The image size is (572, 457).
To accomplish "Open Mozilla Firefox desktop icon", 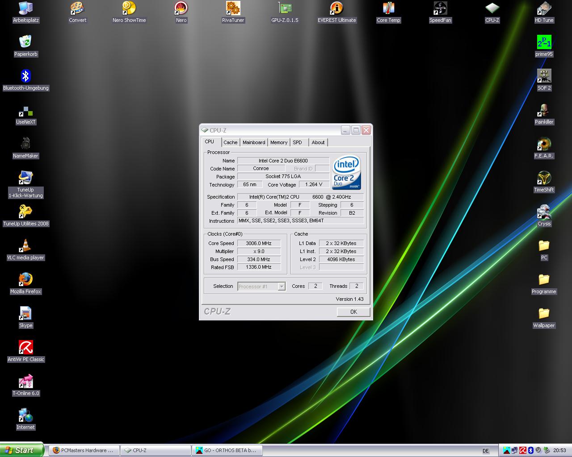I will [x=25, y=283].
